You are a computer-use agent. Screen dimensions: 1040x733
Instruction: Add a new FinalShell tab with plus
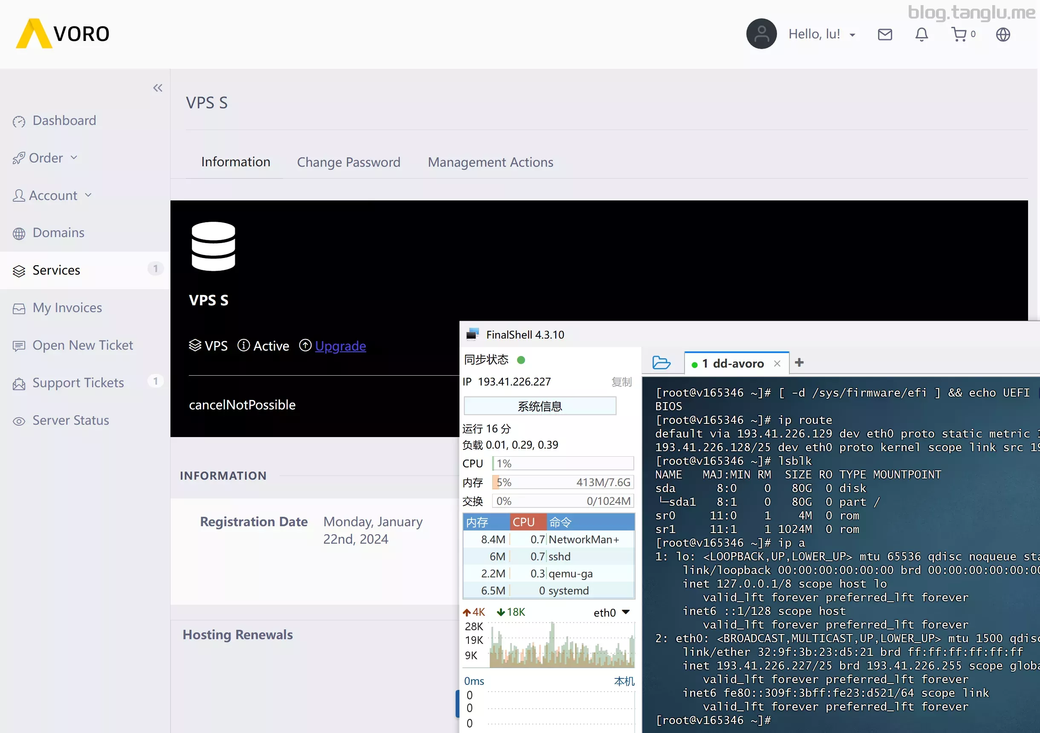[x=800, y=362]
